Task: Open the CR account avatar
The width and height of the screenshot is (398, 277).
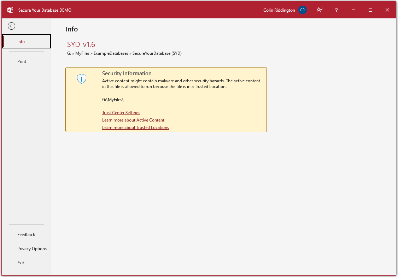Action: pos(302,10)
